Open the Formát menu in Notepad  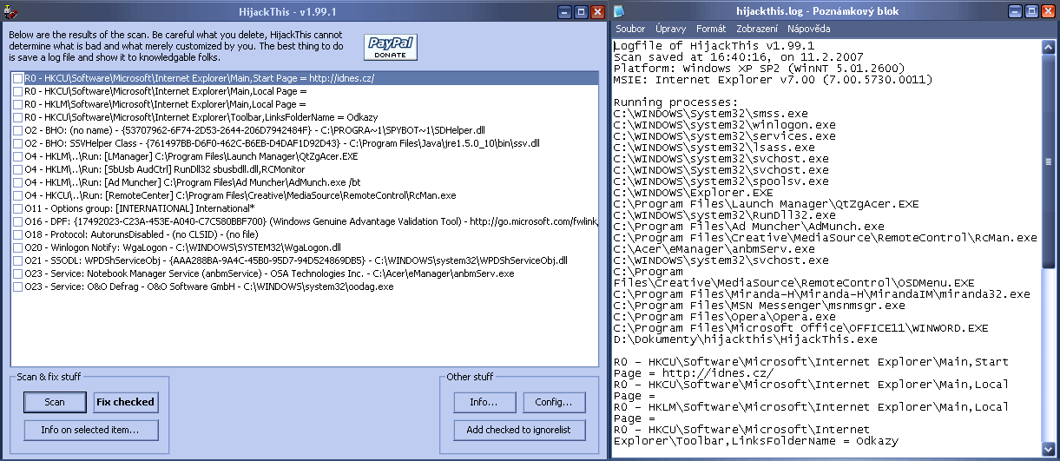coord(711,29)
